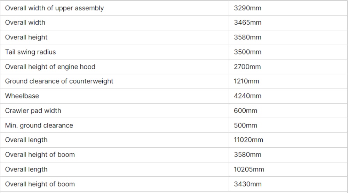The width and height of the screenshot is (348, 193).
Task: Select the 11020mm overall length value
Action: coord(249,140)
